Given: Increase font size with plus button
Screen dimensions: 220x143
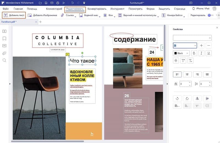Looking at the screenshot, I should 201,45.
